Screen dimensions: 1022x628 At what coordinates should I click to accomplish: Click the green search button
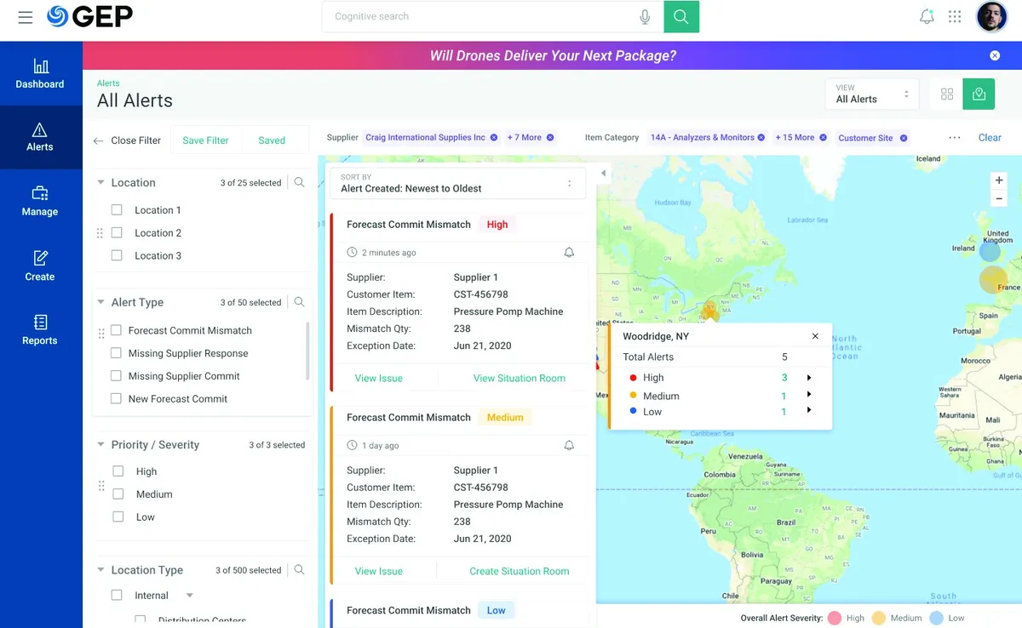coord(681,16)
